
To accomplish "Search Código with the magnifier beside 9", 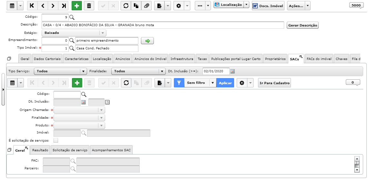I will (x=72, y=17).
